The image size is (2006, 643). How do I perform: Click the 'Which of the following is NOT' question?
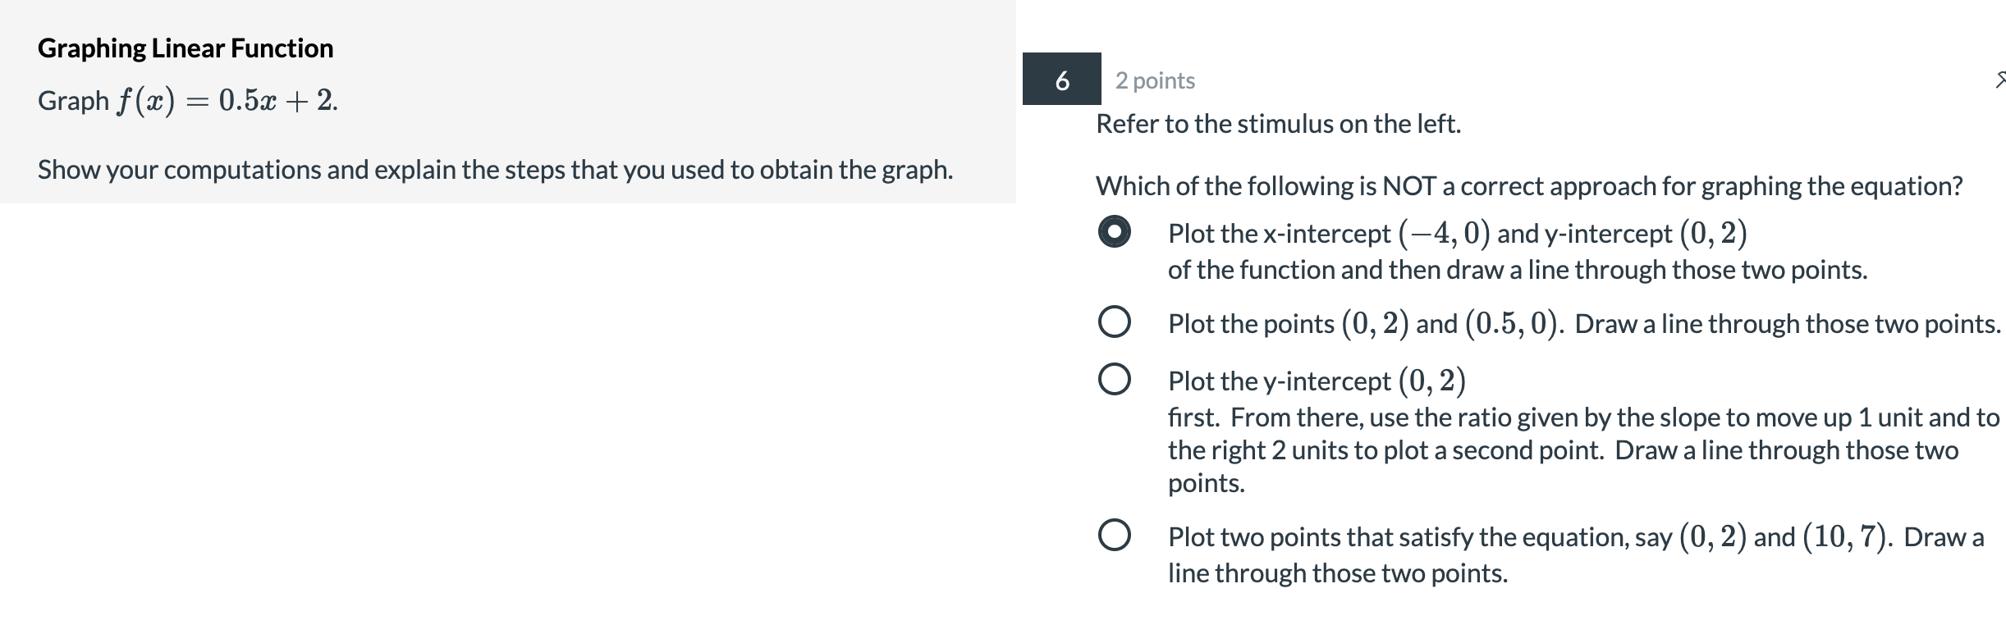click(1528, 186)
